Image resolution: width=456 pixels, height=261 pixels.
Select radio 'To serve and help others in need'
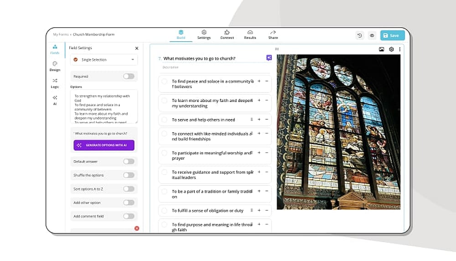pyautogui.click(x=164, y=119)
